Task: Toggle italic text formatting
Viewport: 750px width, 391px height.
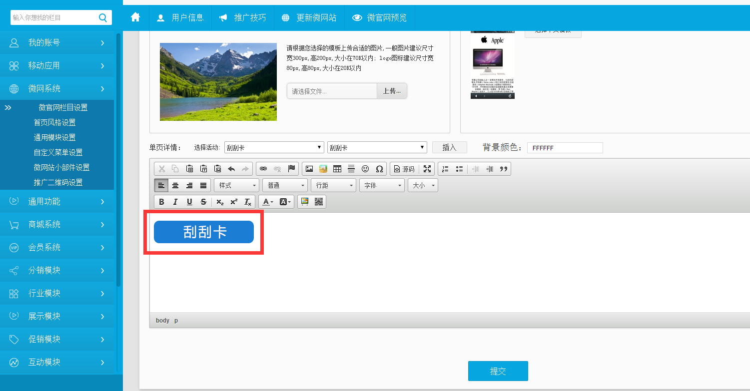Action: pos(175,202)
